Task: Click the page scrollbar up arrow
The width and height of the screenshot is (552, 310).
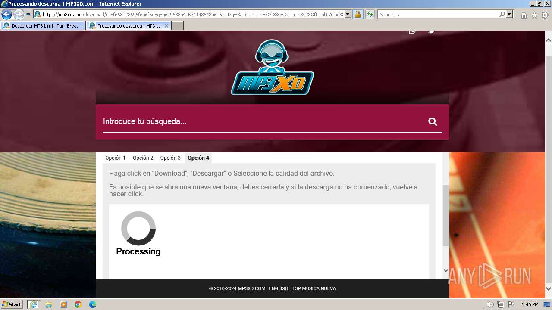Action: coord(549,40)
